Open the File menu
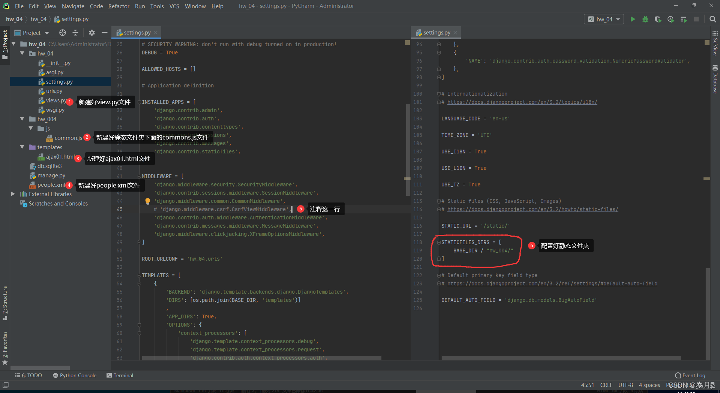This screenshot has width=720, height=393. [x=19, y=6]
